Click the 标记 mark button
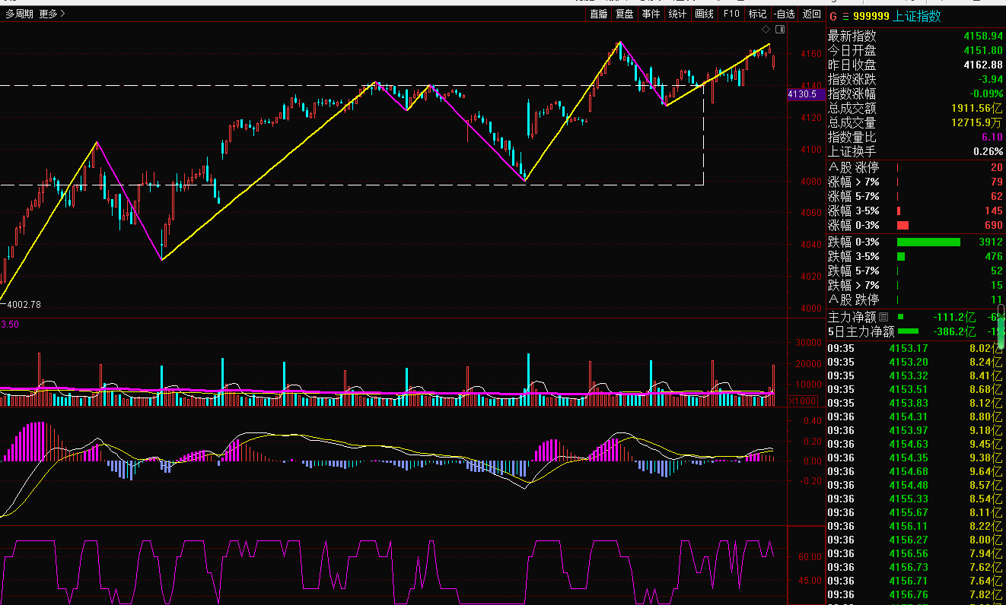 (x=757, y=14)
